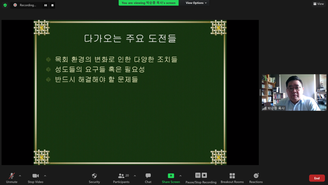Expand arrow next to Participants
This screenshot has height=185, width=328.
135,176
